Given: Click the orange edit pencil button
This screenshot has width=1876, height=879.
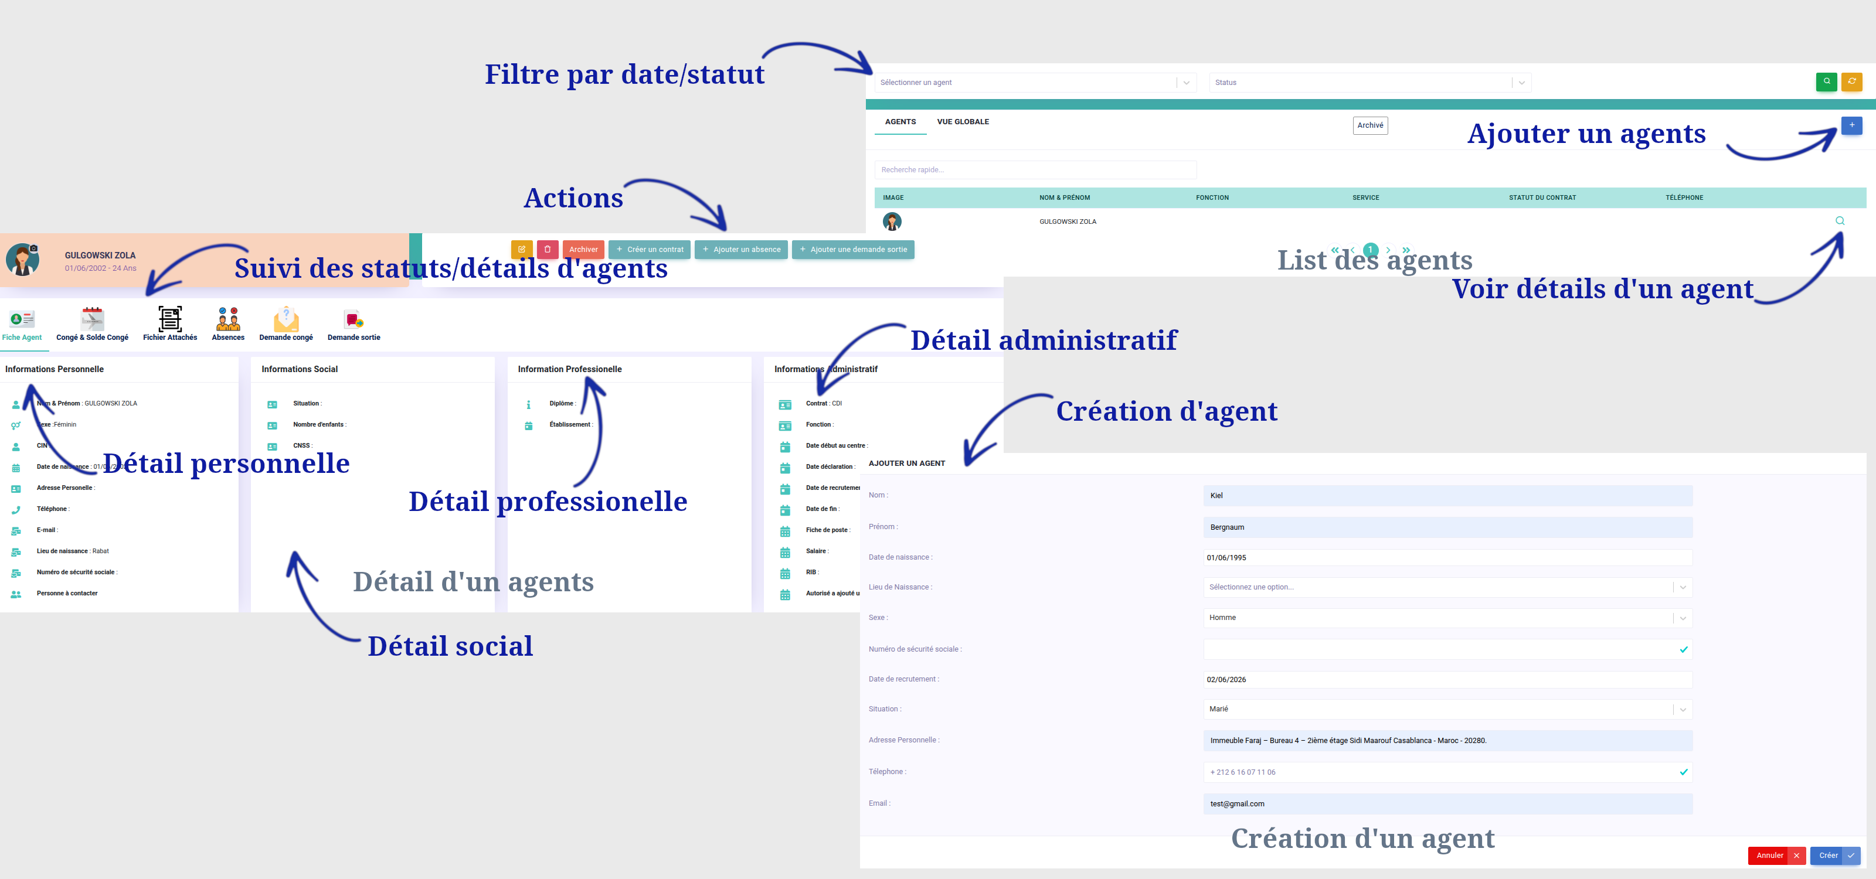Looking at the screenshot, I should click(521, 249).
